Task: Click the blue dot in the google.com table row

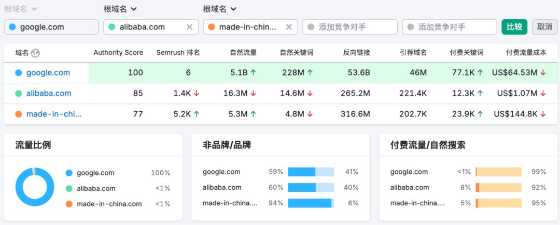Action: coord(19,73)
